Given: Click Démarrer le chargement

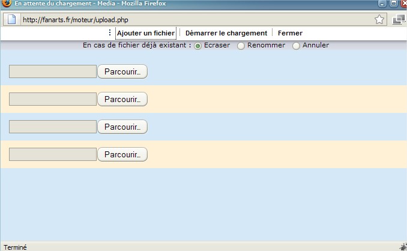Looking at the screenshot, I should tap(226, 33).
